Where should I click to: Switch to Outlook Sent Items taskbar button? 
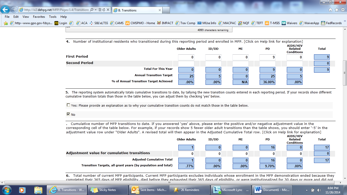149,190
